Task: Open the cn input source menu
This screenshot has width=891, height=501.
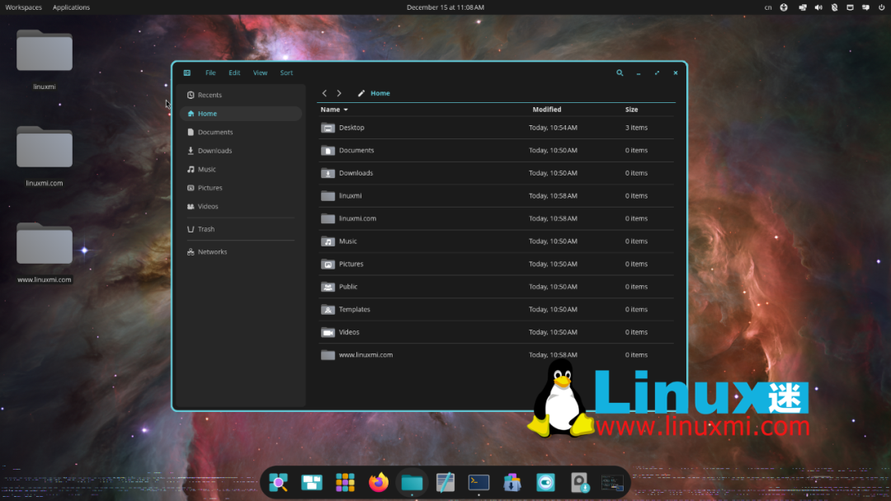Action: (x=768, y=7)
